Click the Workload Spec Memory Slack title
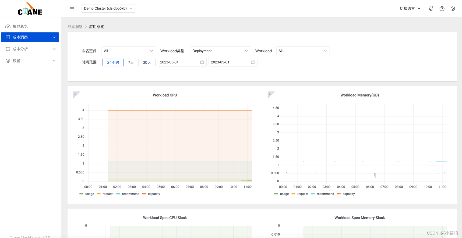 [x=359, y=218]
